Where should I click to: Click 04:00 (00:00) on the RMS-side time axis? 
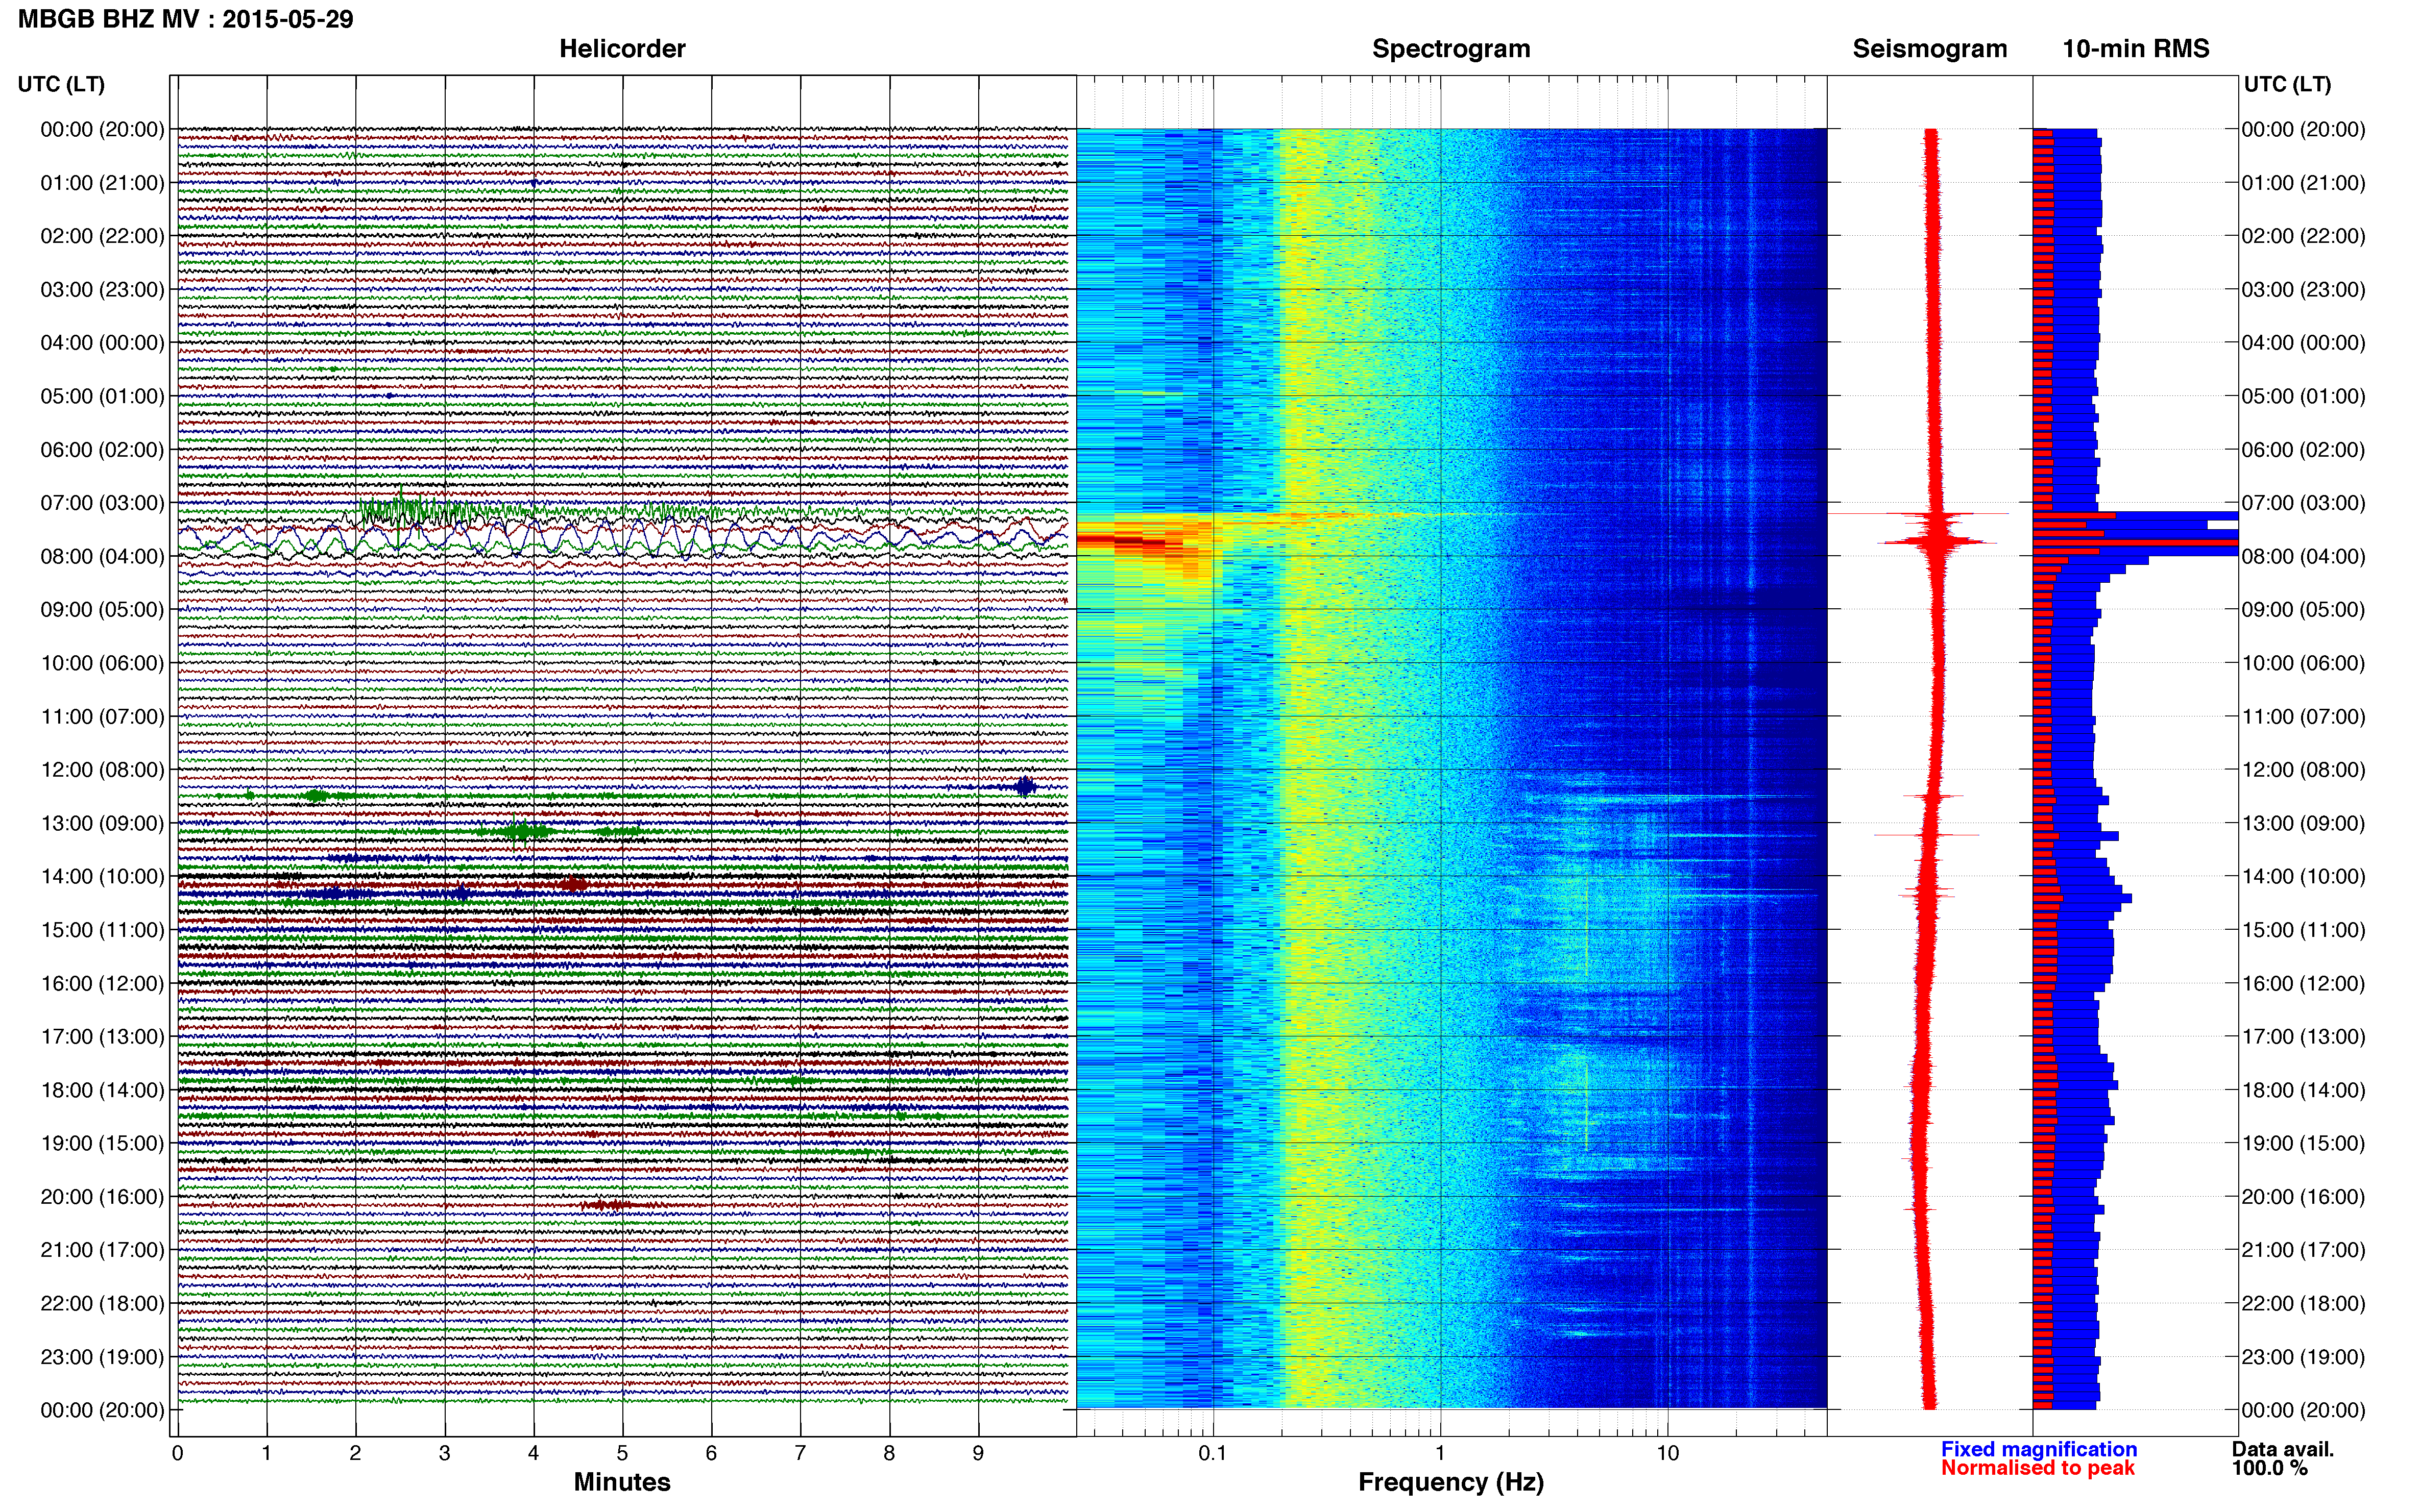pos(2304,343)
